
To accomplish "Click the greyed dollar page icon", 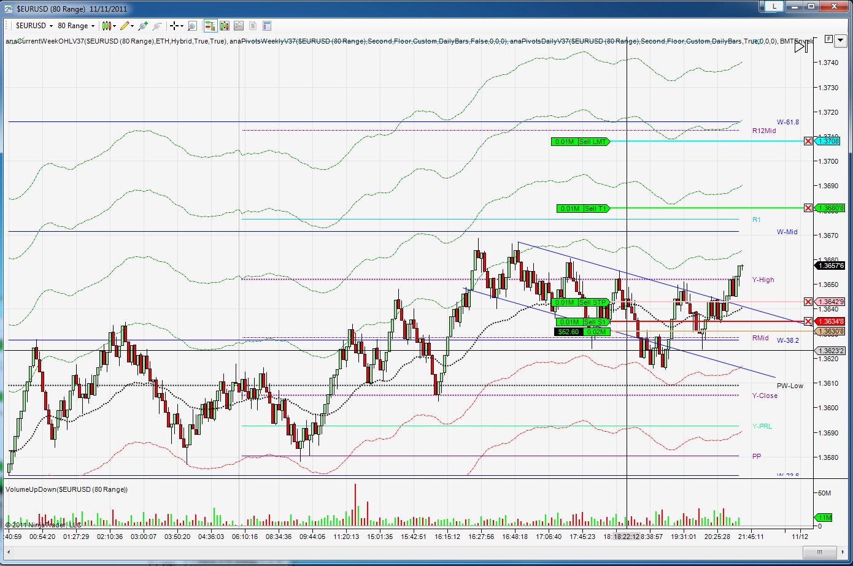I will click(x=252, y=26).
